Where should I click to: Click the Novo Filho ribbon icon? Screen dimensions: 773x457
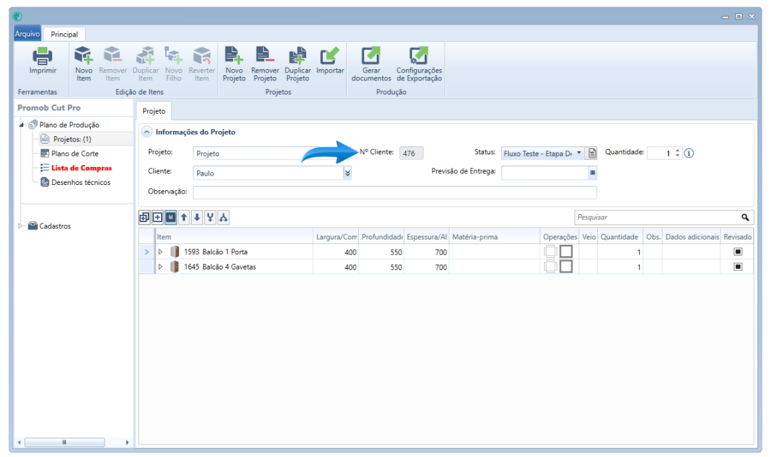pyautogui.click(x=174, y=56)
